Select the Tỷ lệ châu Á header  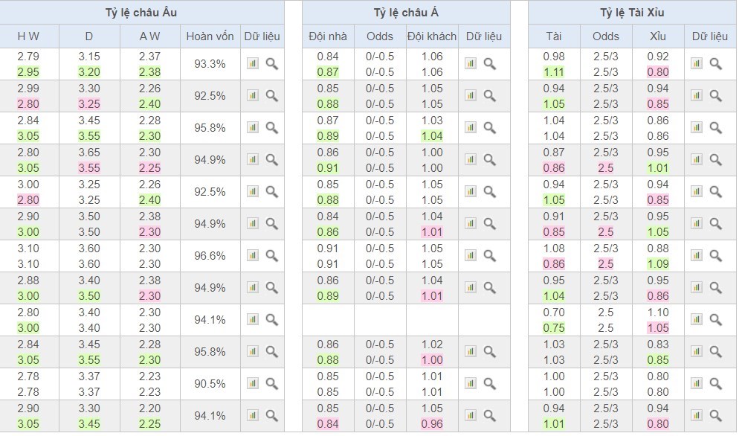[406, 13]
